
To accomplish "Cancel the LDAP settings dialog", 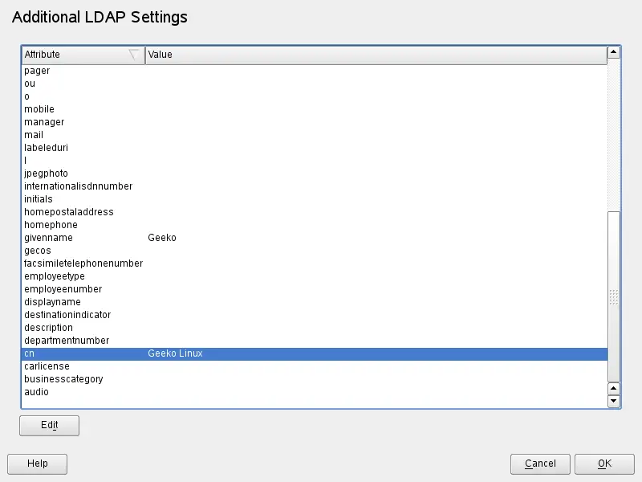I will click(x=540, y=464).
